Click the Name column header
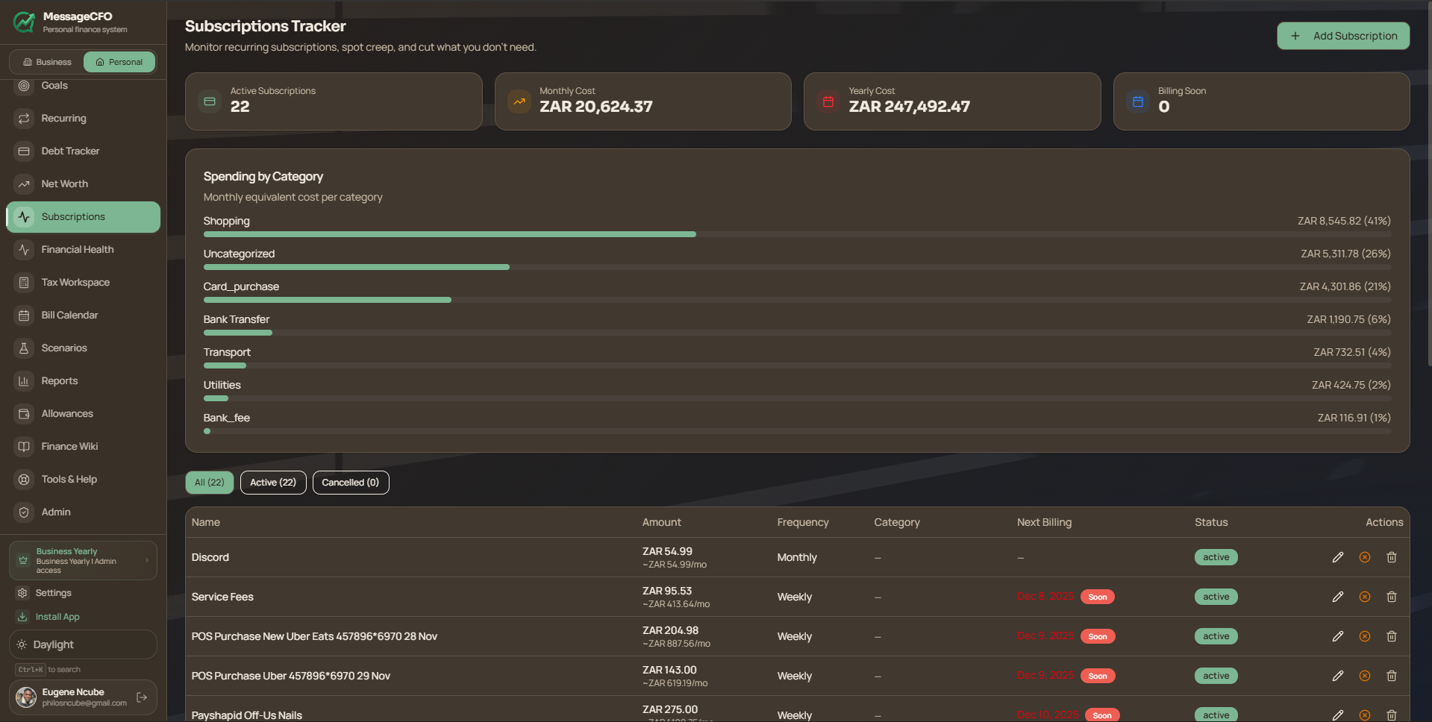Viewport: 1432px width, 722px height. [x=206, y=522]
